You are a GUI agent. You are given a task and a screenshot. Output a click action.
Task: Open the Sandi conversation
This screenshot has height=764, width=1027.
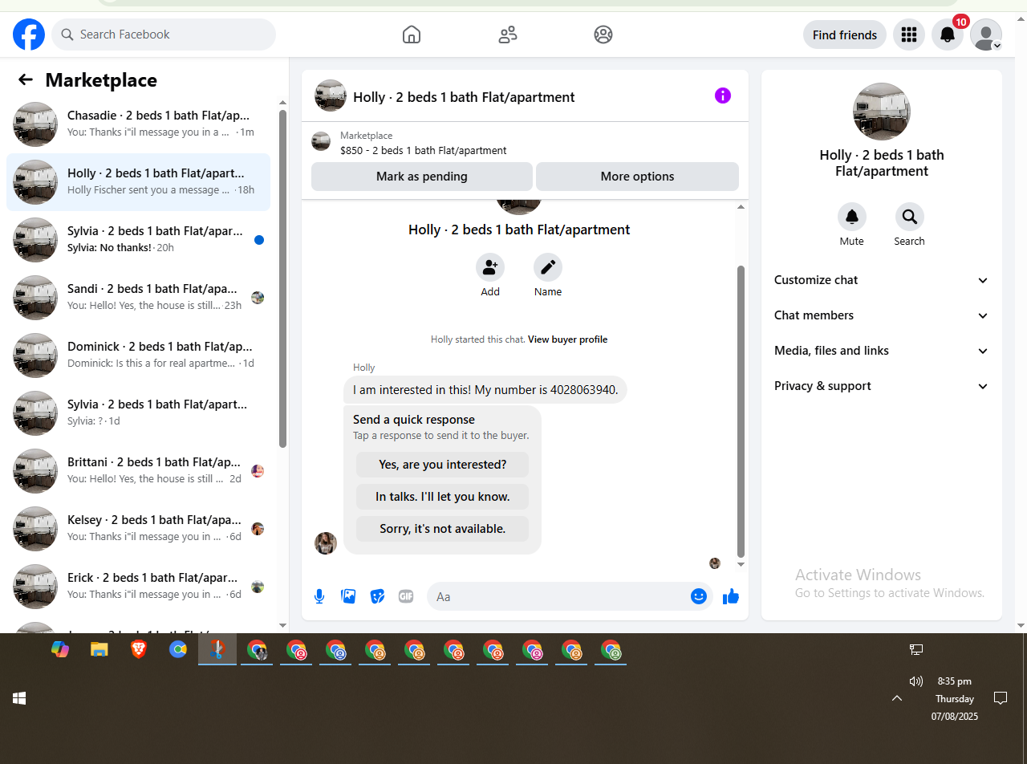[x=139, y=298]
